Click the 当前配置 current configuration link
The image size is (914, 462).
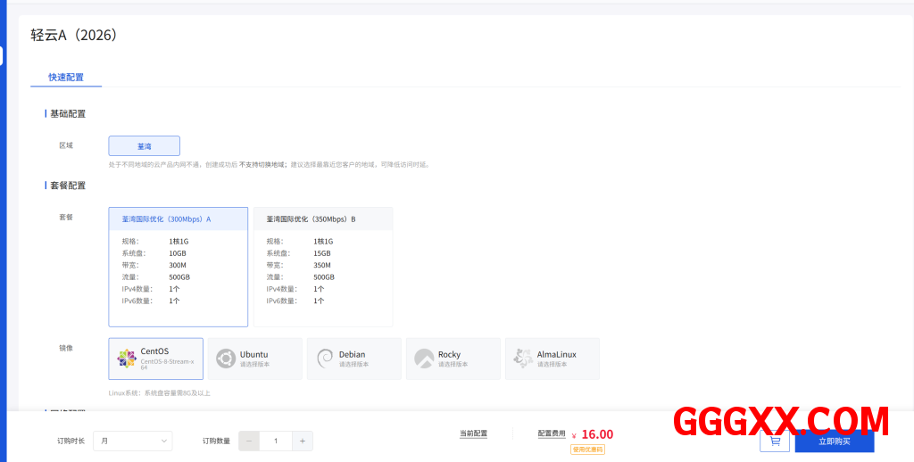(473, 433)
